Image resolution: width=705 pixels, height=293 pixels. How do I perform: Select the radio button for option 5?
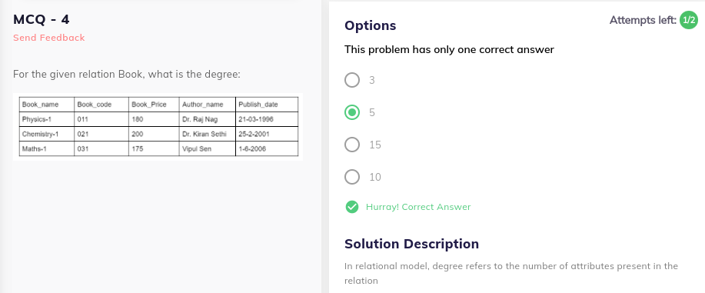click(352, 112)
